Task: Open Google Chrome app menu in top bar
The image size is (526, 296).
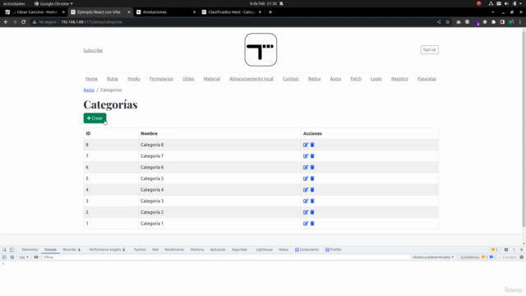Action: point(53,3)
